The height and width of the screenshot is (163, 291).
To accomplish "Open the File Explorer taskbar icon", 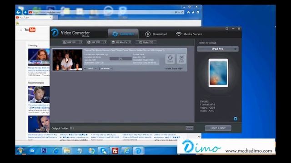I will 67,151.
